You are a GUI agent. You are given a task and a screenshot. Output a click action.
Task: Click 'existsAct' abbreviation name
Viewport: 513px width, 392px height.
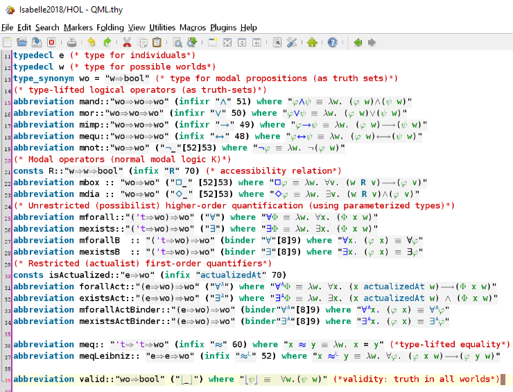[x=102, y=298]
